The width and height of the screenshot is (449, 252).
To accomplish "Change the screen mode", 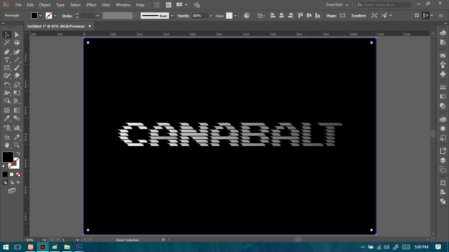I will (x=12, y=191).
